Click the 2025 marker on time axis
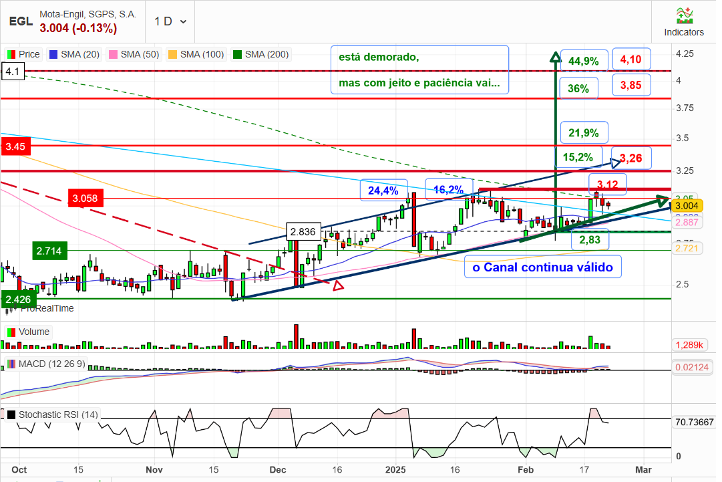The image size is (722, 482). pyautogui.click(x=395, y=469)
